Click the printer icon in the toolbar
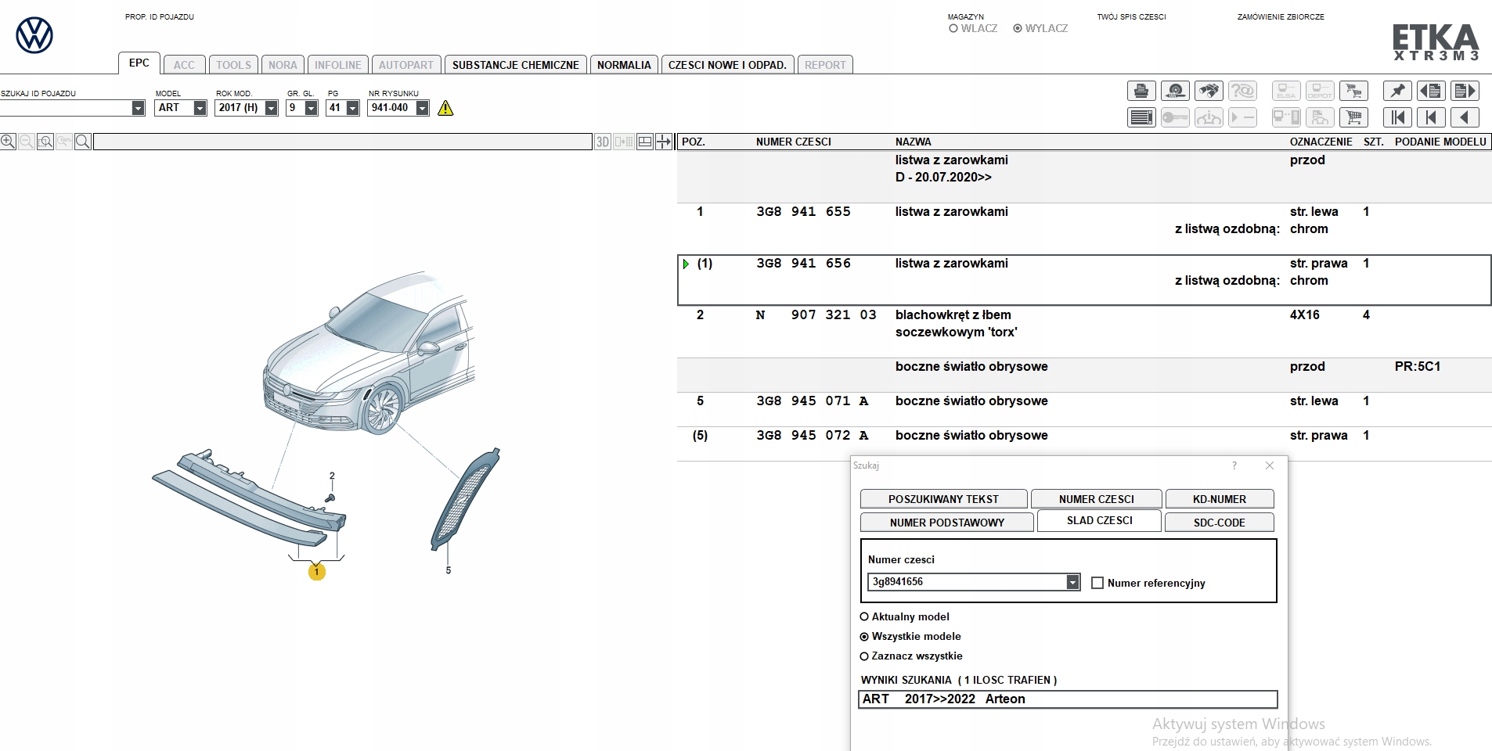Image resolution: width=1492 pixels, height=751 pixels. tap(1141, 92)
